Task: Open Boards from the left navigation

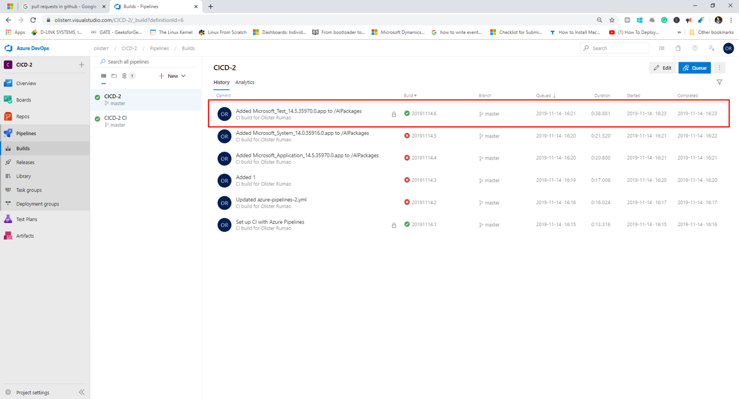Action: pyautogui.click(x=24, y=100)
